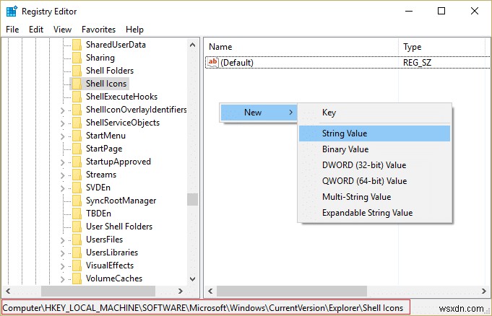Click values pane horizontal scroll left arrow
Screen dimensions: 492x316
click(210, 291)
